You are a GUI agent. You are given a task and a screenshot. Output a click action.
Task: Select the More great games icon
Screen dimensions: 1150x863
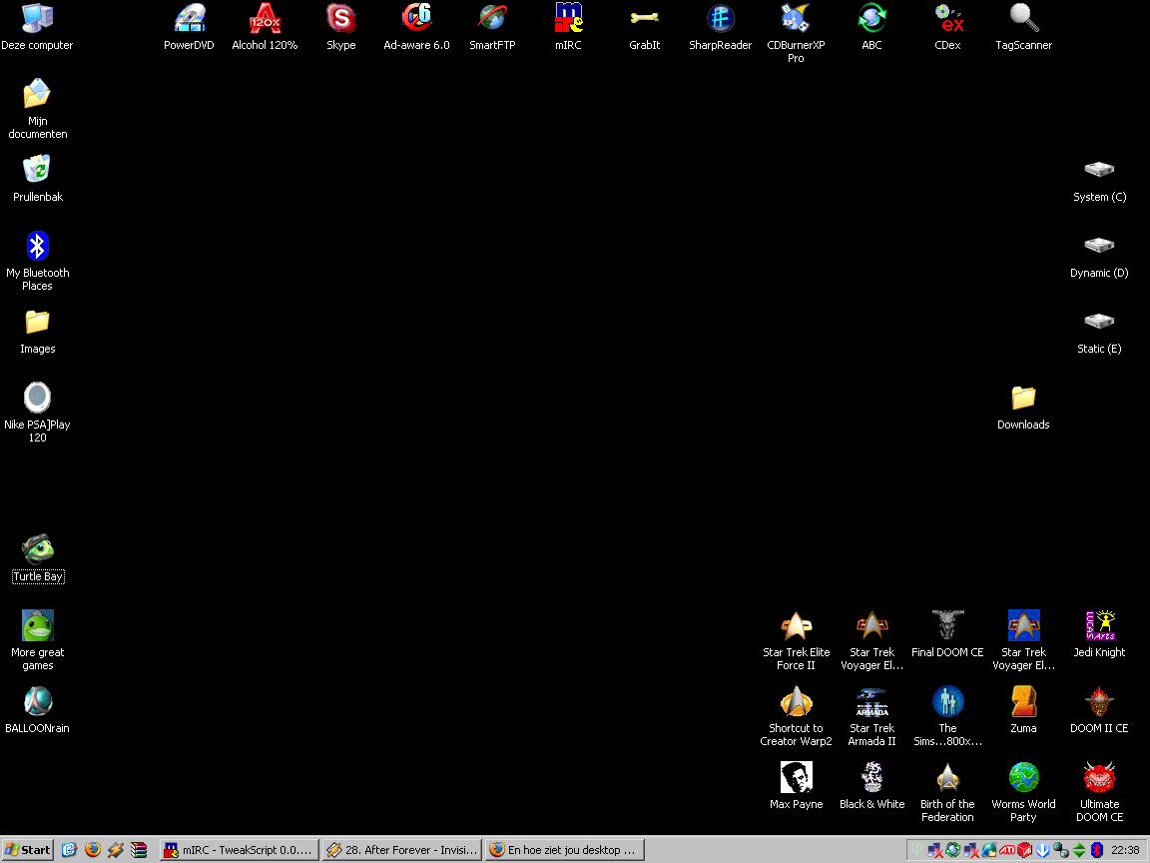tap(37, 640)
